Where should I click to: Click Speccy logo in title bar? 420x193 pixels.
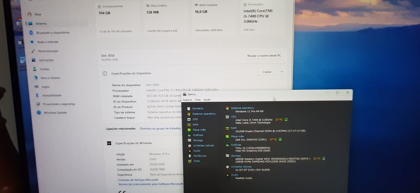tap(184, 94)
